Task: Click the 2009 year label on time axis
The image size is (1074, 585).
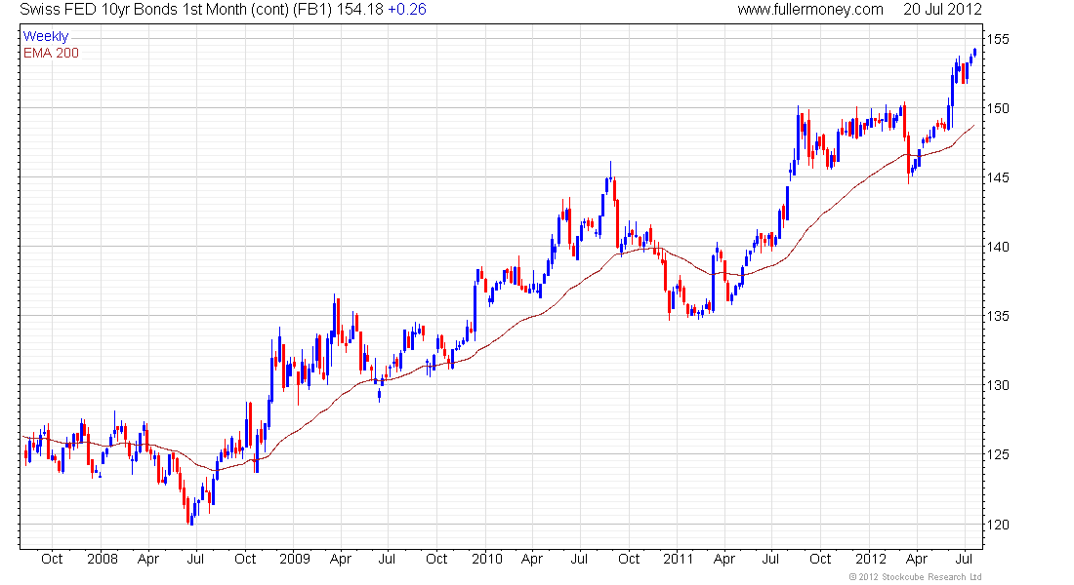Action: click(295, 559)
